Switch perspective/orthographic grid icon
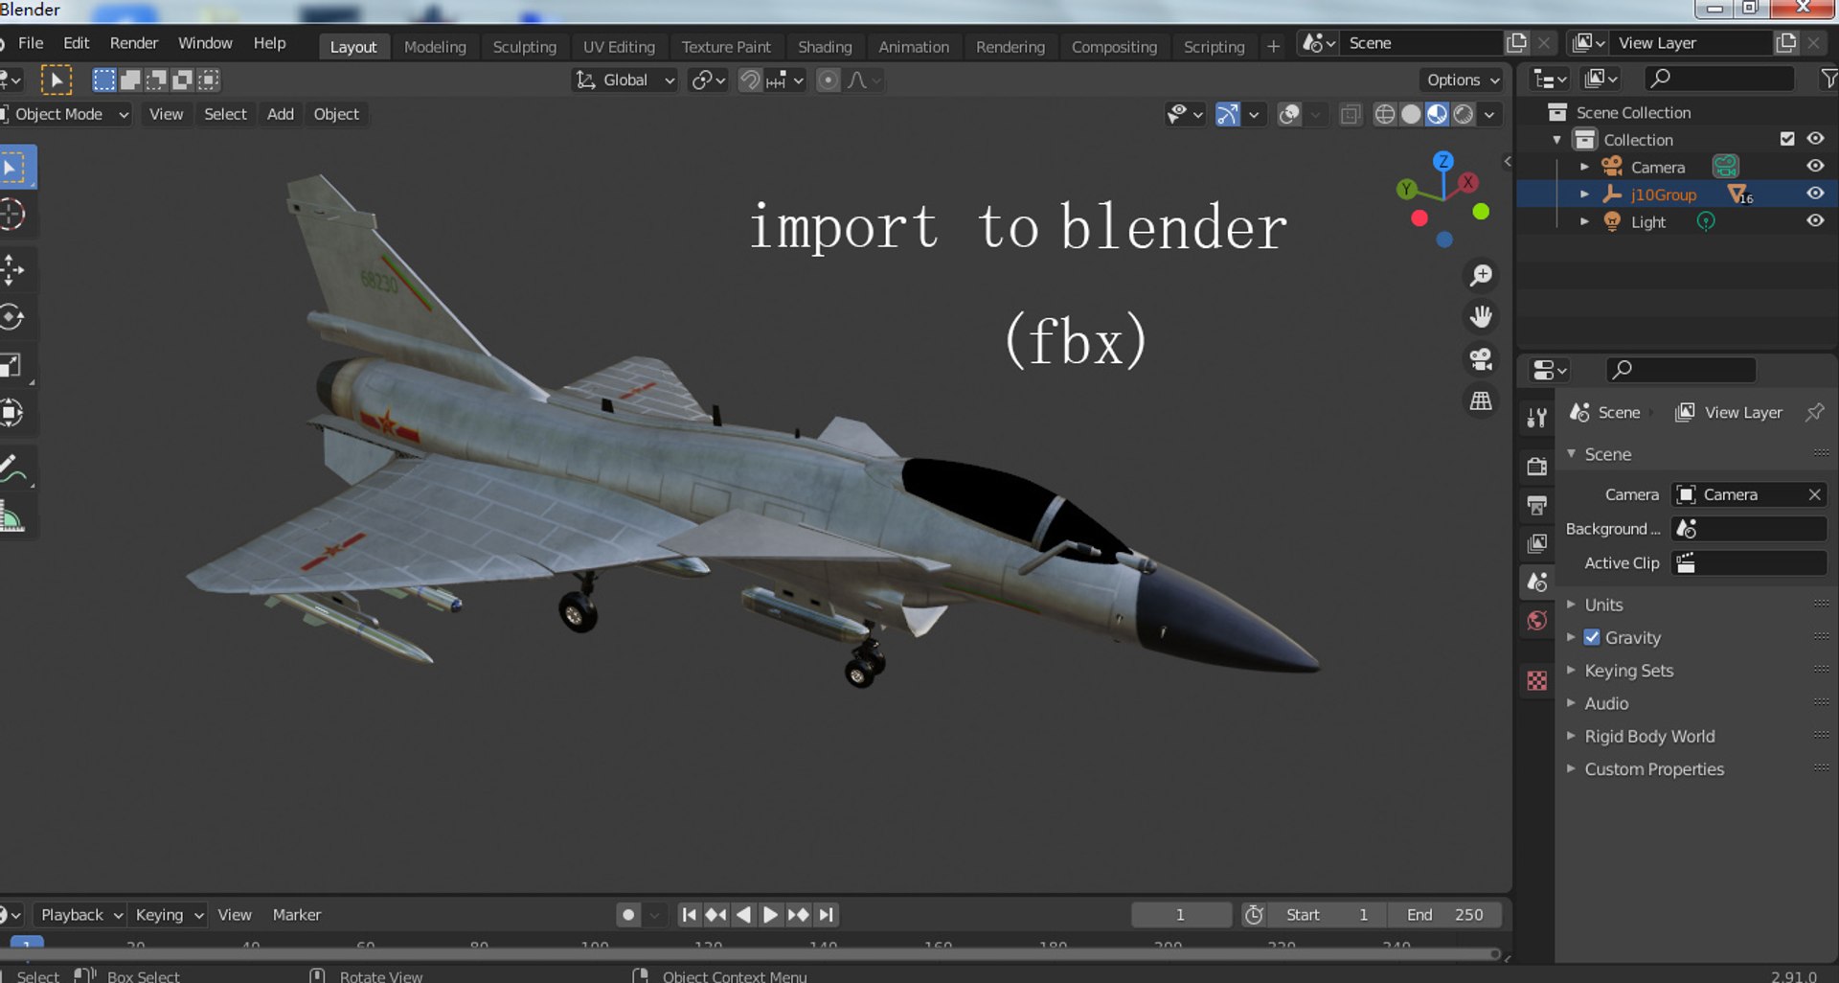This screenshot has height=983, width=1839. point(1481,400)
